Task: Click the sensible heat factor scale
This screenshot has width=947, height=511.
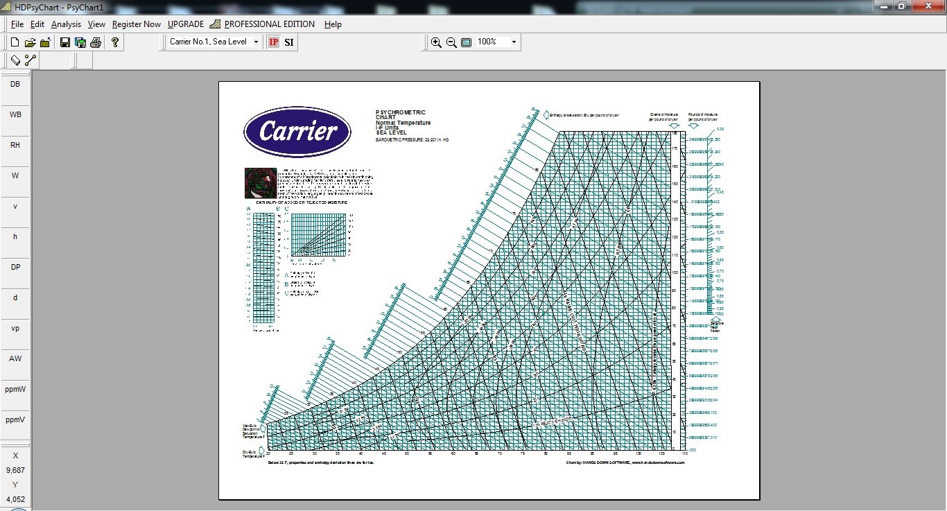Action: tap(709, 222)
